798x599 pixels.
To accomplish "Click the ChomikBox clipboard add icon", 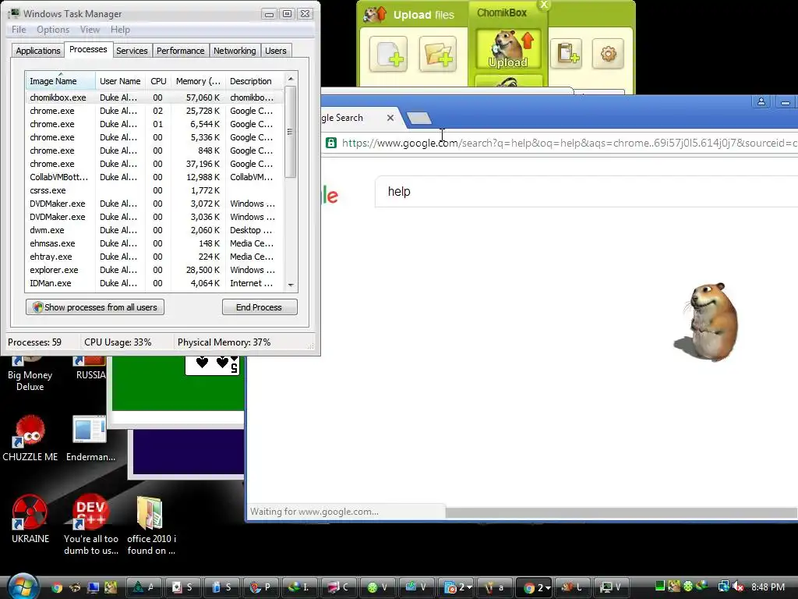I will [566, 54].
